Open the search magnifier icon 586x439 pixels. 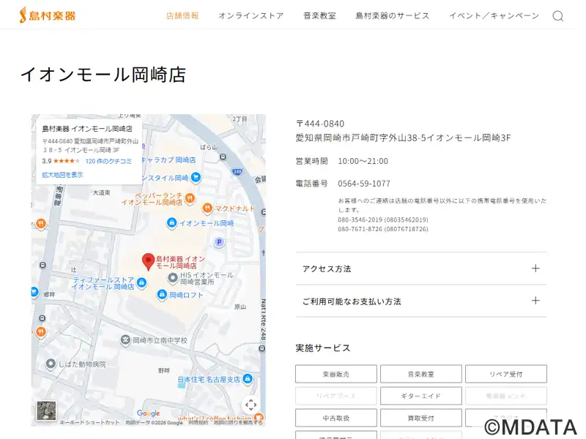click(557, 16)
